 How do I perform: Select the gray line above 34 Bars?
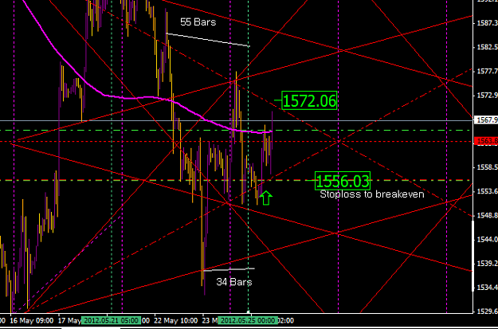229,269
